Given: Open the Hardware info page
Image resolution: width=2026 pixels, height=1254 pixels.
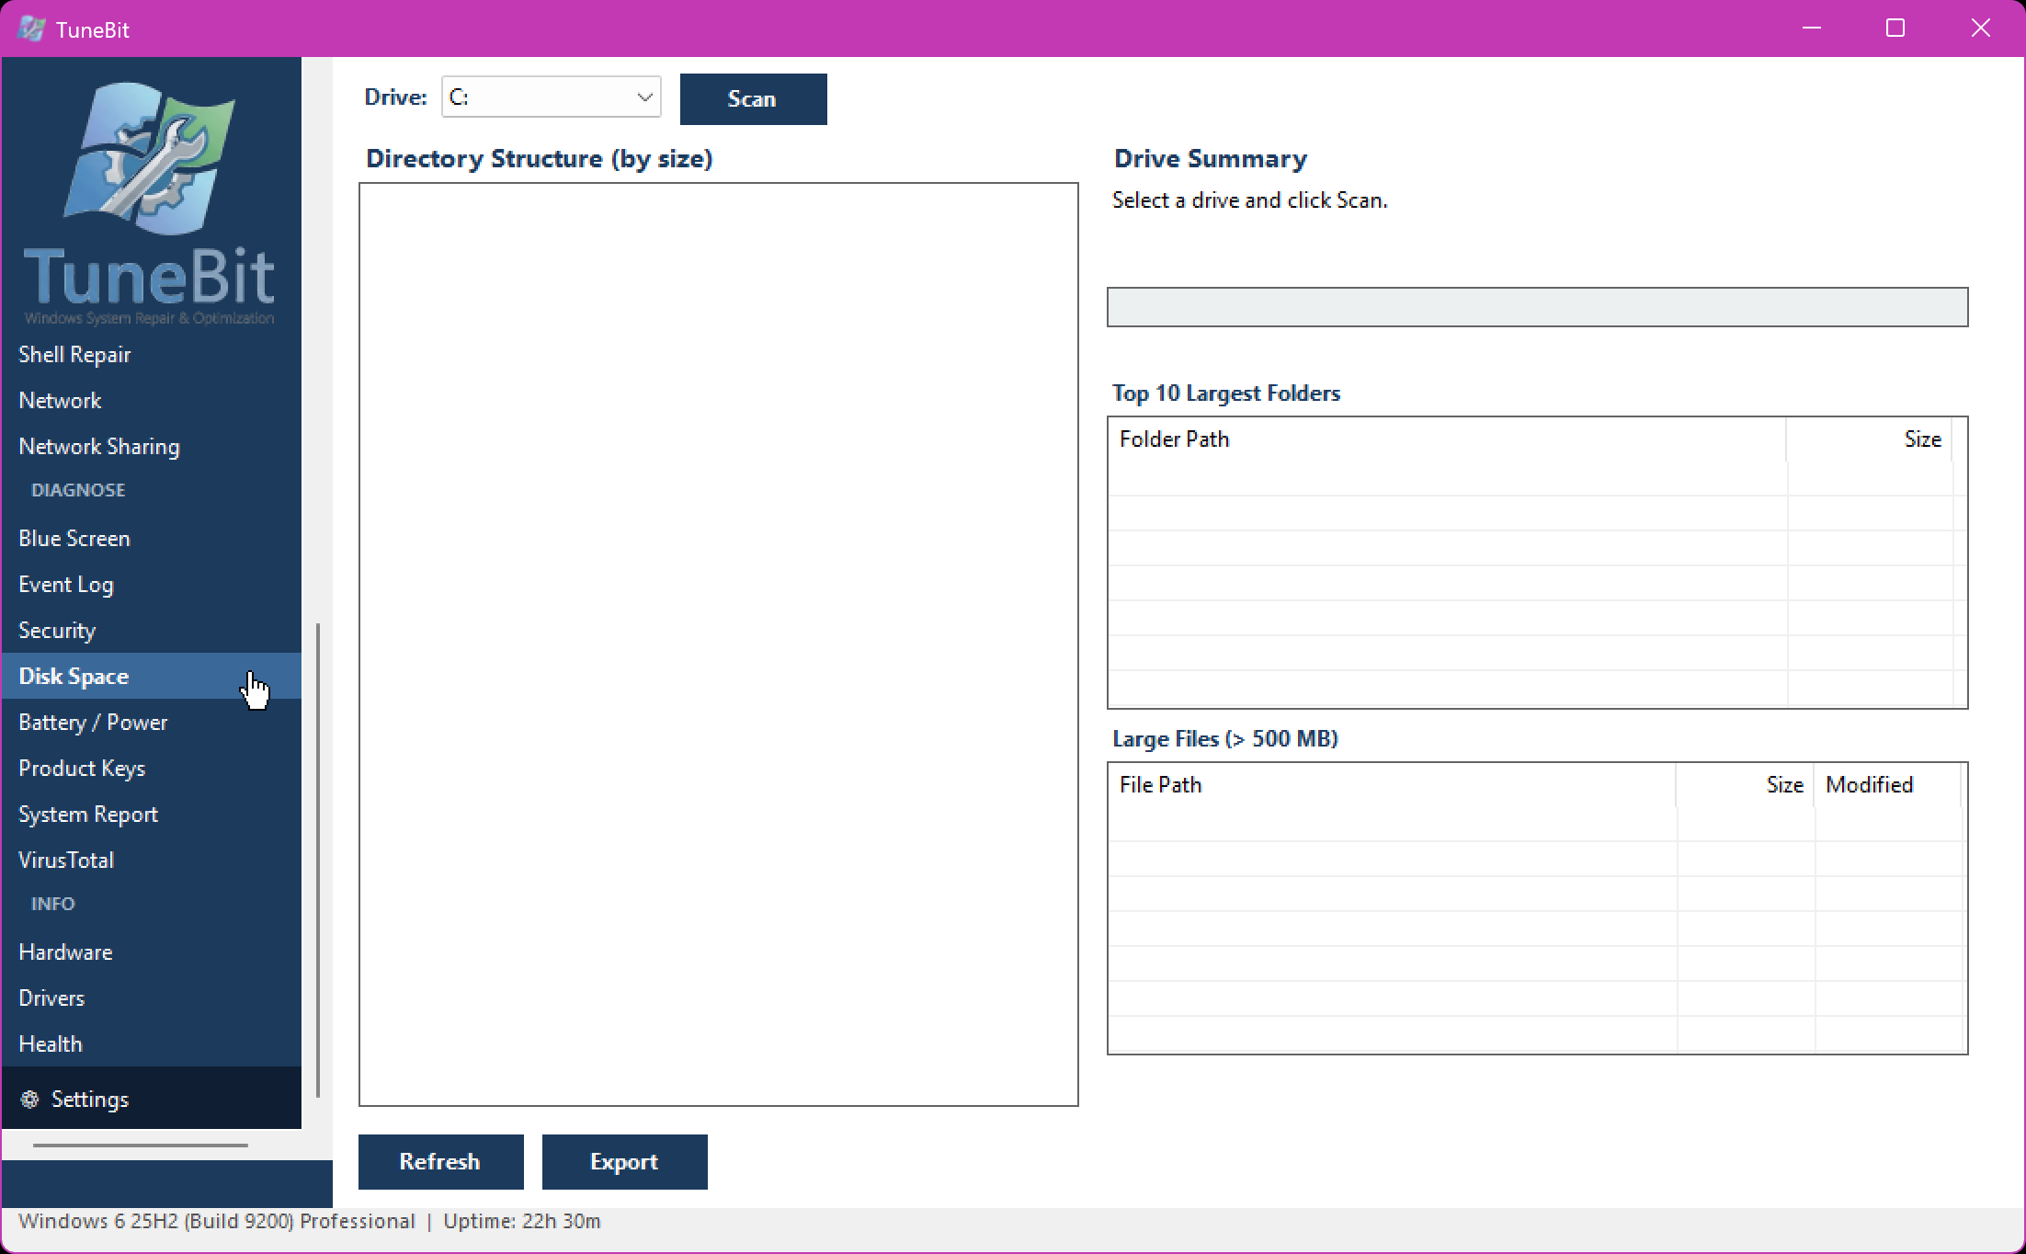Looking at the screenshot, I should click(152, 952).
